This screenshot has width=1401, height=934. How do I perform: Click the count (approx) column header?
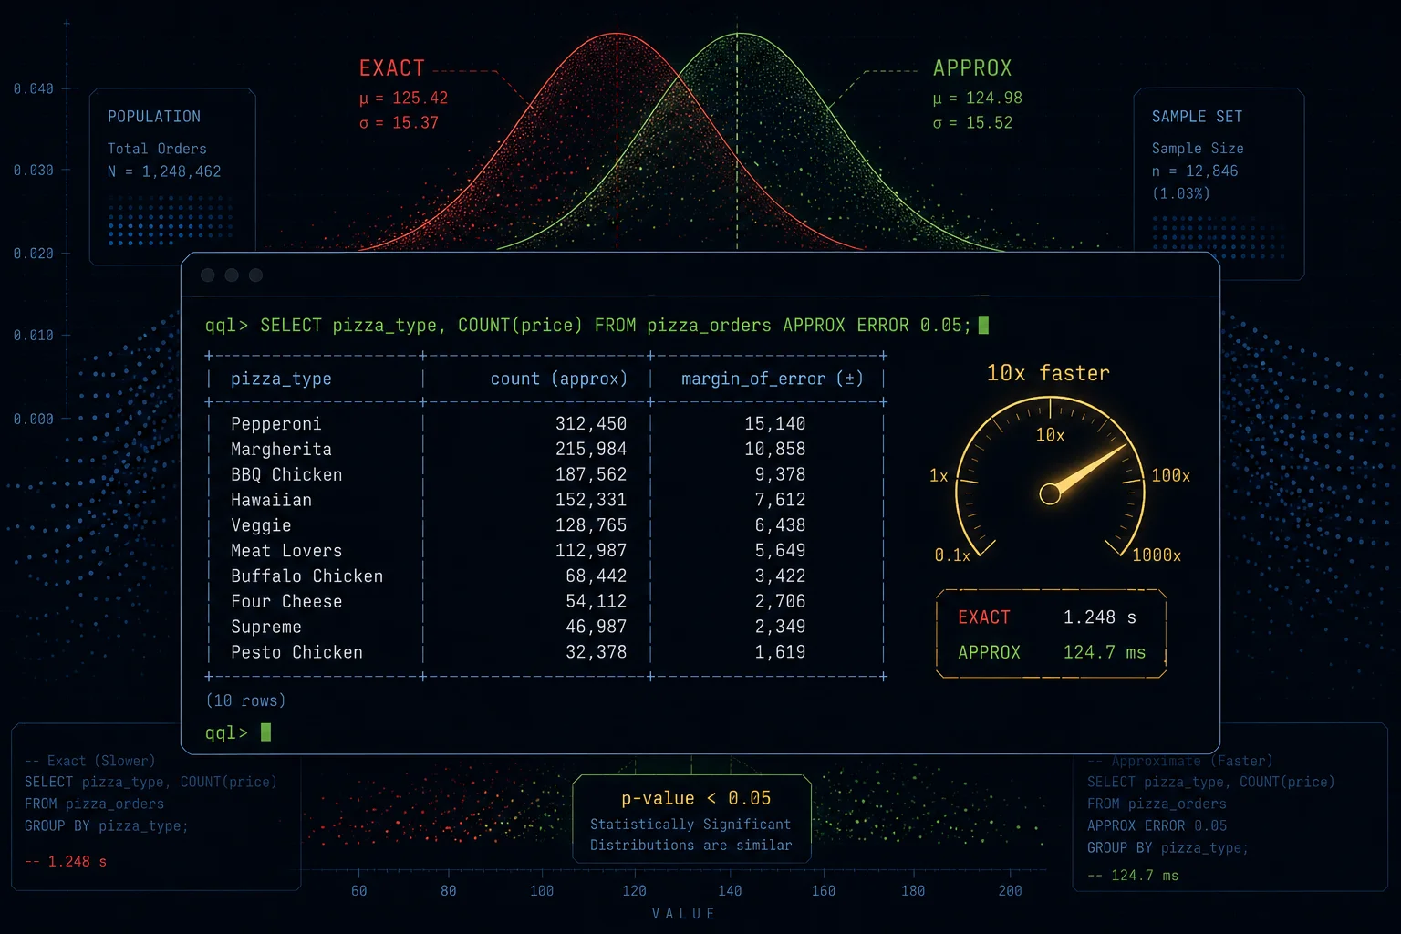[559, 379]
